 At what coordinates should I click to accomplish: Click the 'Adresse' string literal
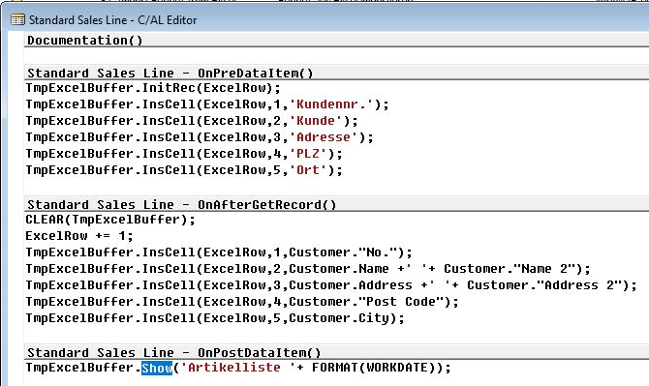[324, 137]
